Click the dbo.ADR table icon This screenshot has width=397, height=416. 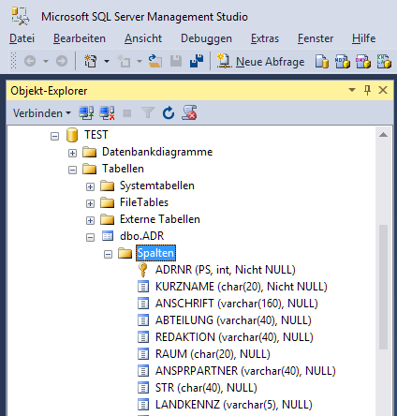108,236
